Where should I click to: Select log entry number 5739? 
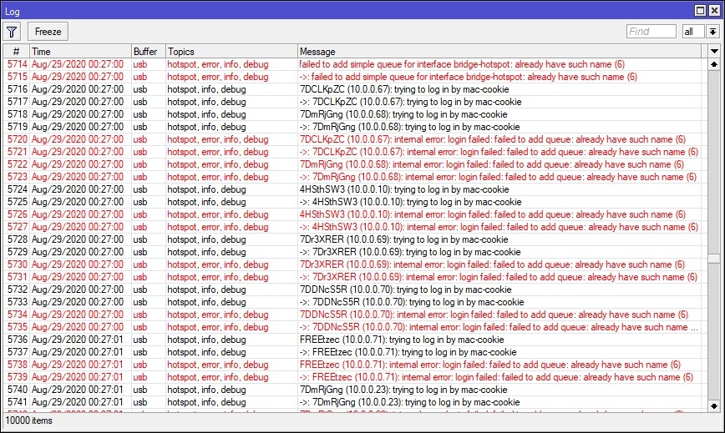tap(355, 376)
